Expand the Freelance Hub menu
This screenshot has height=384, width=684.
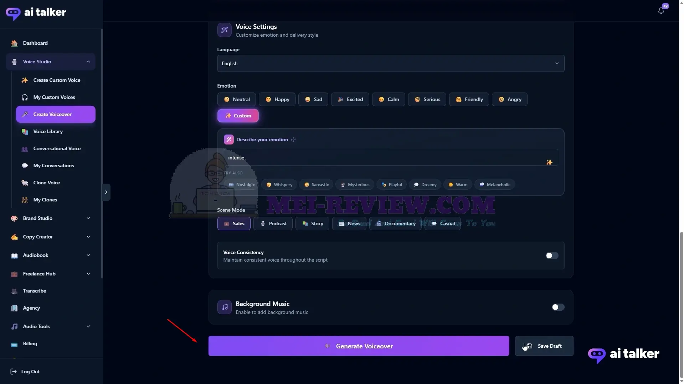click(51, 274)
